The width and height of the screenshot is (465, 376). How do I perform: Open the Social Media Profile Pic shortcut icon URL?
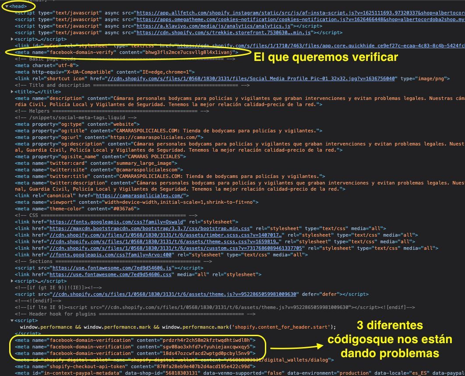coord(251,78)
